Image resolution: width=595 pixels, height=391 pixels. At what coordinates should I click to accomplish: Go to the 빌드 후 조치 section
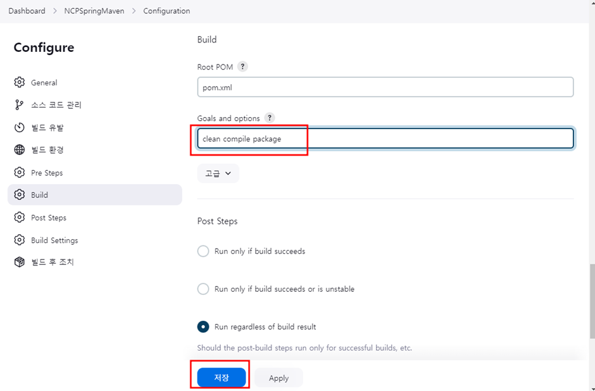[95, 262]
